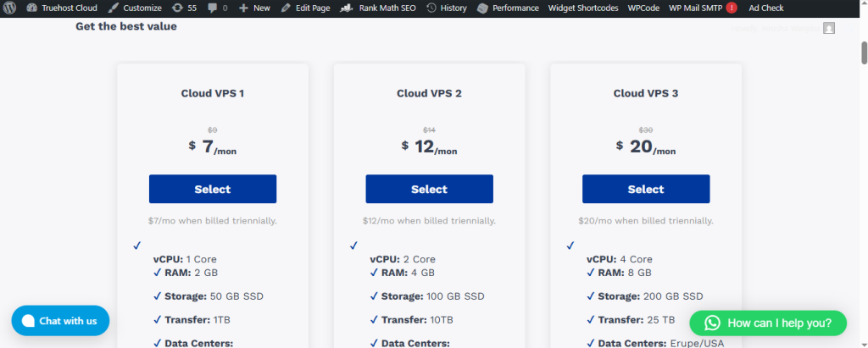
Task: Click the strikethrough $14 old price
Action: [429, 130]
